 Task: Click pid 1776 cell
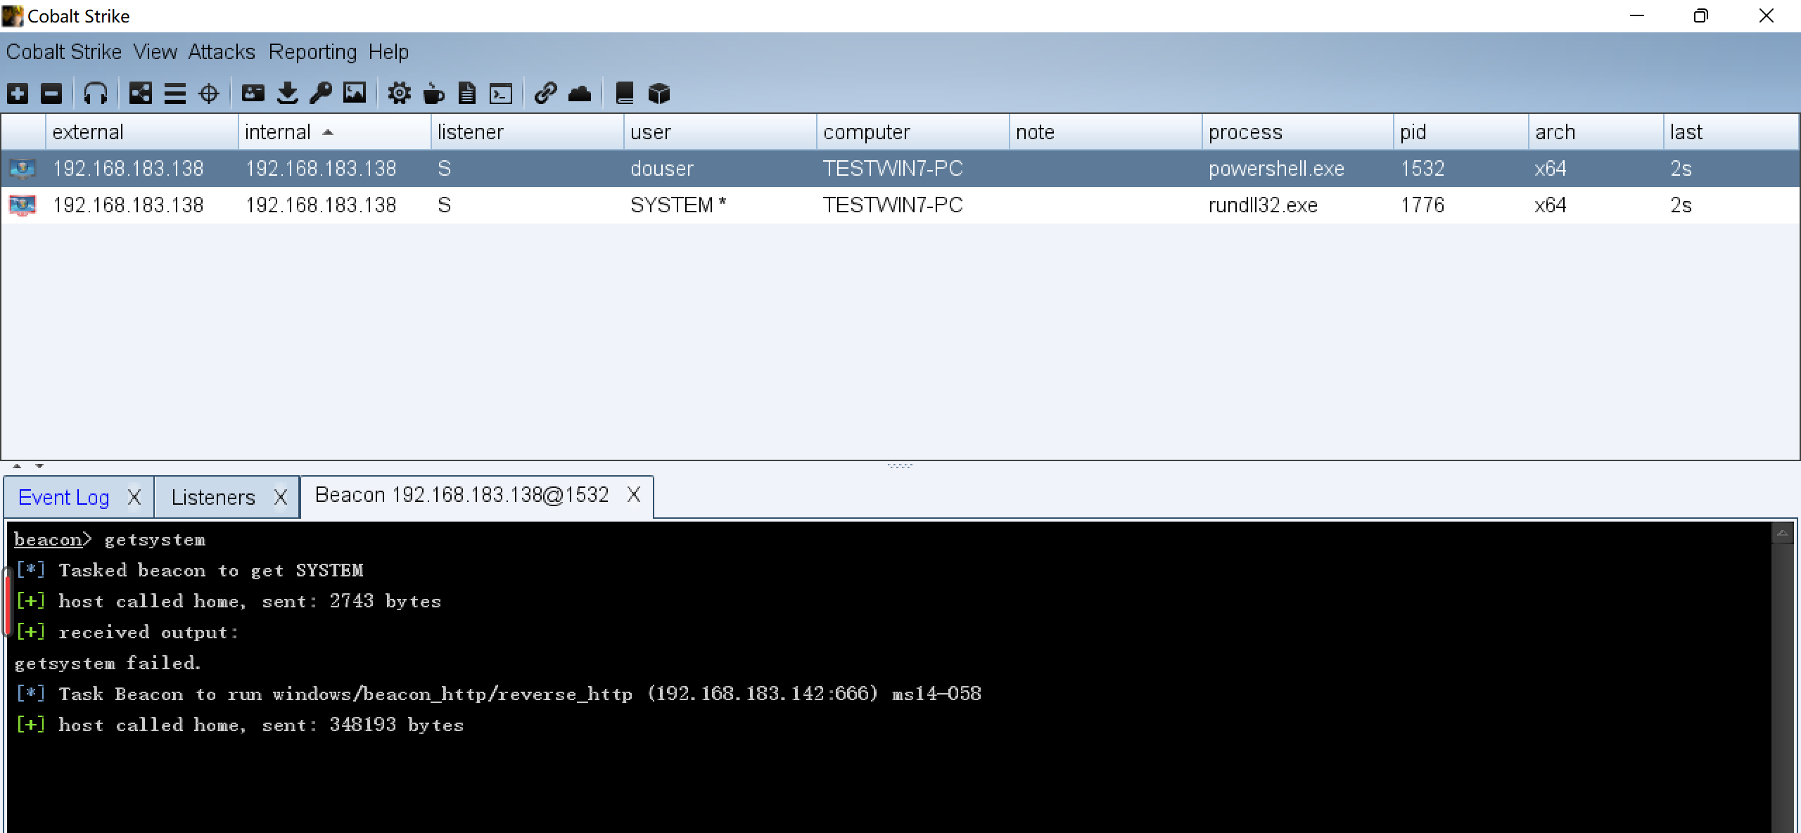1461,205
